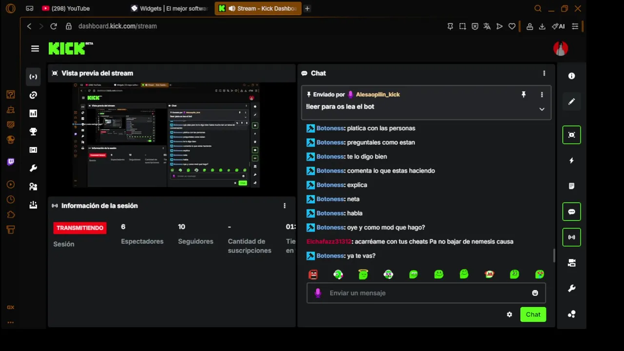Open the community users sidebar icon

pyautogui.click(x=33, y=186)
